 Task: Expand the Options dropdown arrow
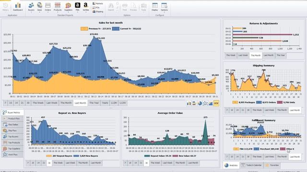pos(164,12)
